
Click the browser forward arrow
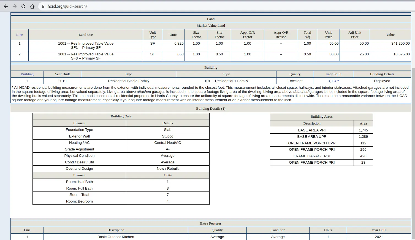pyautogui.click(x=15, y=6)
